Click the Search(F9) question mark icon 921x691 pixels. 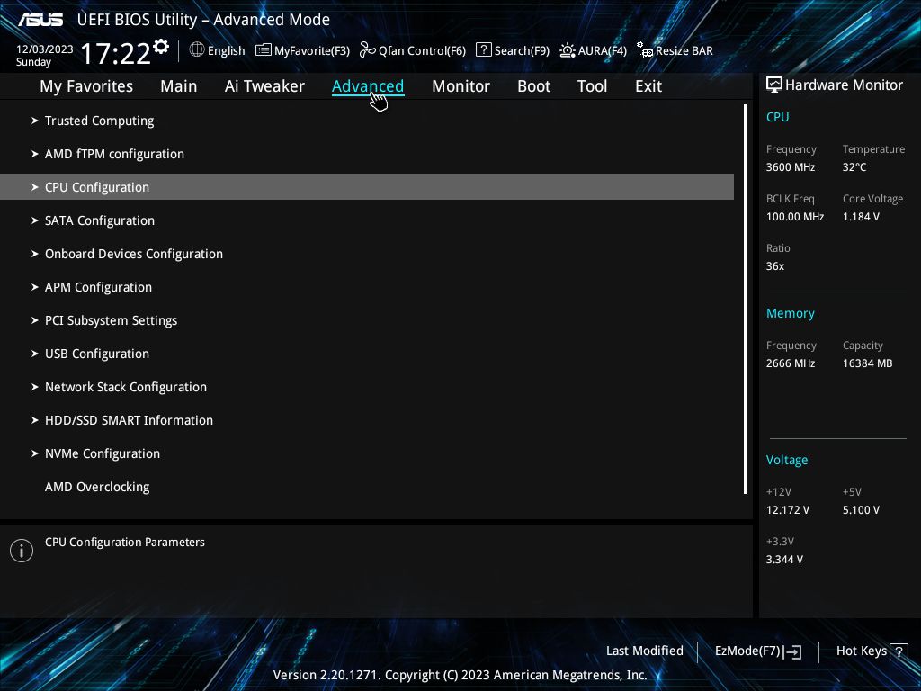(x=483, y=50)
